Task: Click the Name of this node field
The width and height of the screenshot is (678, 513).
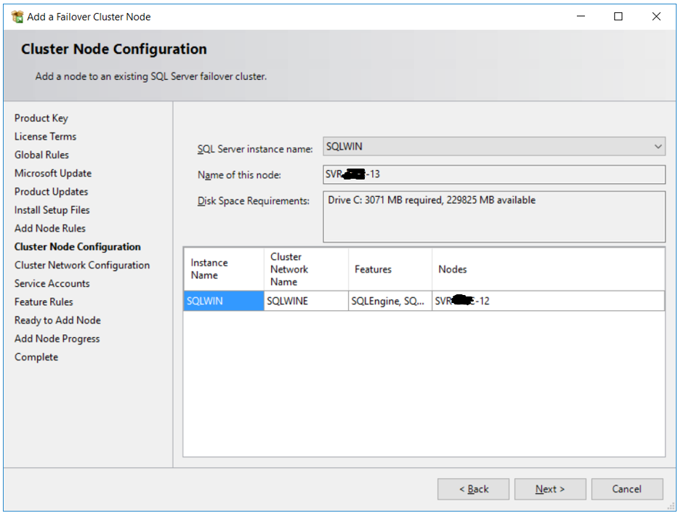Action: [494, 174]
